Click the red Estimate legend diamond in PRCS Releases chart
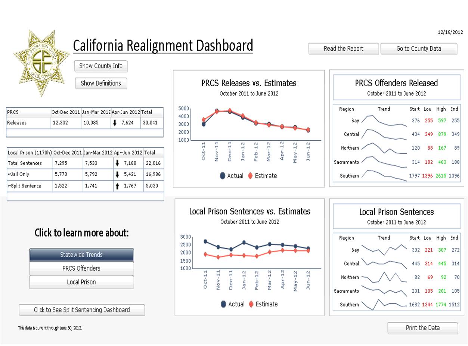 (250, 176)
